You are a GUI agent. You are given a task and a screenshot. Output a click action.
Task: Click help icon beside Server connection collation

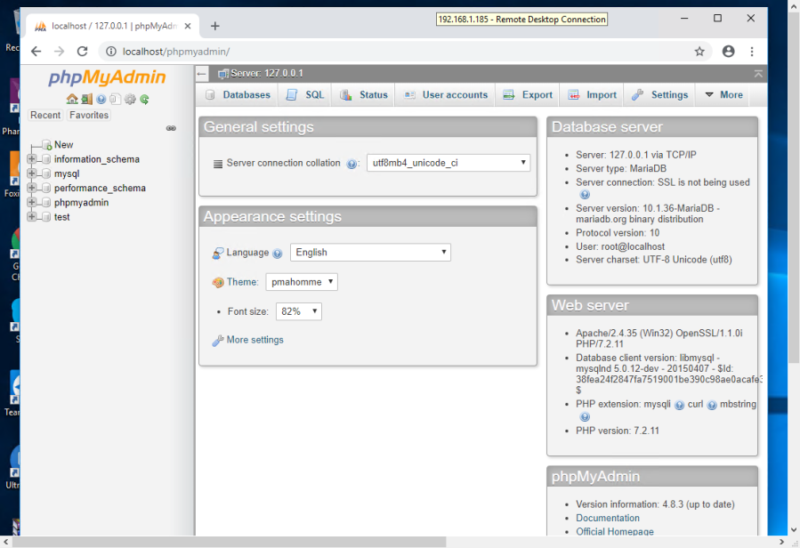(352, 164)
